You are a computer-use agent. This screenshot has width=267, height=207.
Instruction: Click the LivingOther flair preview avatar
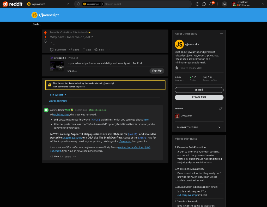pos(177,116)
